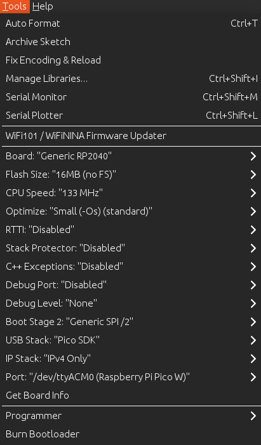Expand the Port /dev/ttyACM0 submenu
The width and height of the screenshot is (261, 445).
[x=130, y=377]
